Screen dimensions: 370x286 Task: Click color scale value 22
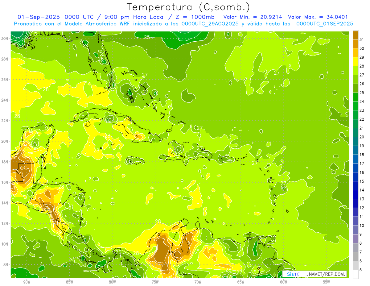click(x=362, y=119)
